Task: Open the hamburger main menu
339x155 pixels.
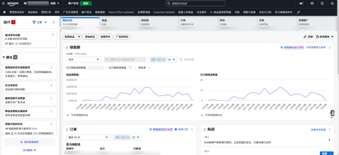Action: 3,4
